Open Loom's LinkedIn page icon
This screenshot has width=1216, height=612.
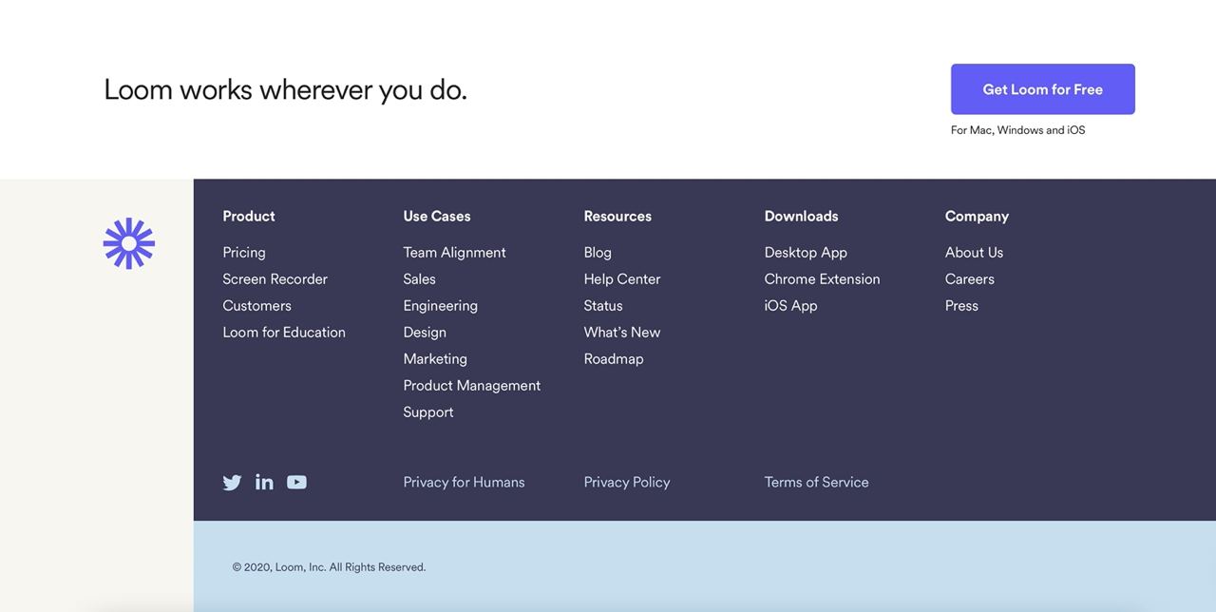pyautogui.click(x=264, y=482)
